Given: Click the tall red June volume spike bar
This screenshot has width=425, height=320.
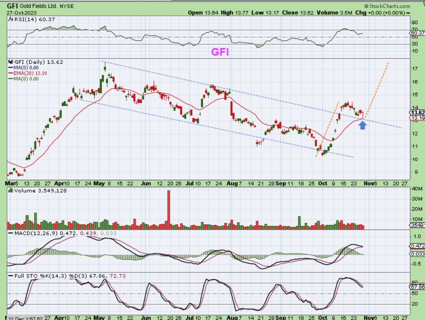Looking at the screenshot, I should click(x=168, y=210).
